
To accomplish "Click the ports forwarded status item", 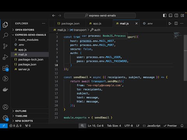I will tap(28, 126).
